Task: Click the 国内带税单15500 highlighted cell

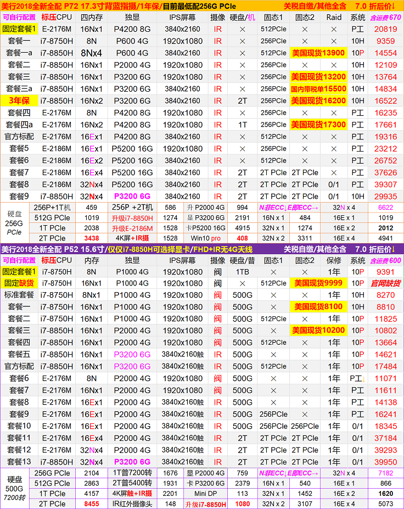Action: pyautogui.click(x=318, y=88)
